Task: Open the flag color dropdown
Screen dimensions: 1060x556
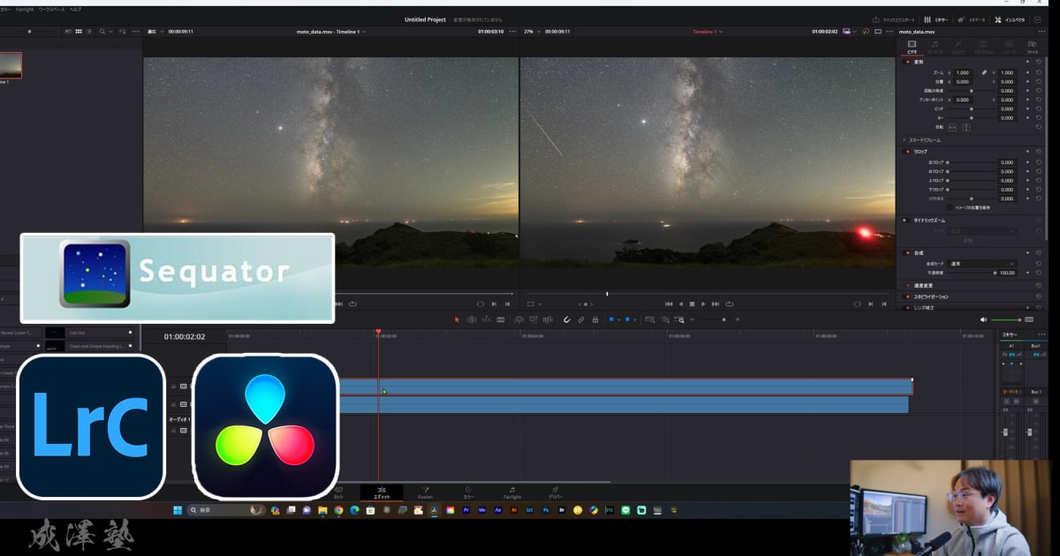Action: [618, 319]
